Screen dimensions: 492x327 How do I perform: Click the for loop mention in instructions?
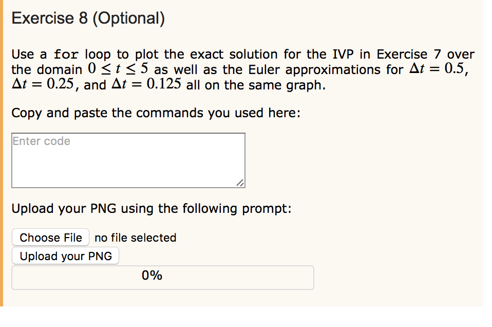[66, 54]
